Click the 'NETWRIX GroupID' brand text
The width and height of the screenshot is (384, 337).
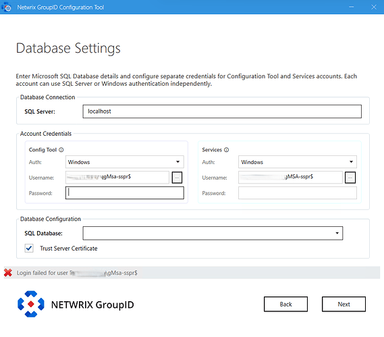coord(92,305)
